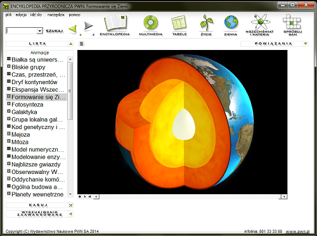Screen dimensions: 317x236
Task: Go back with green left arrow
Action: point(73,29)
